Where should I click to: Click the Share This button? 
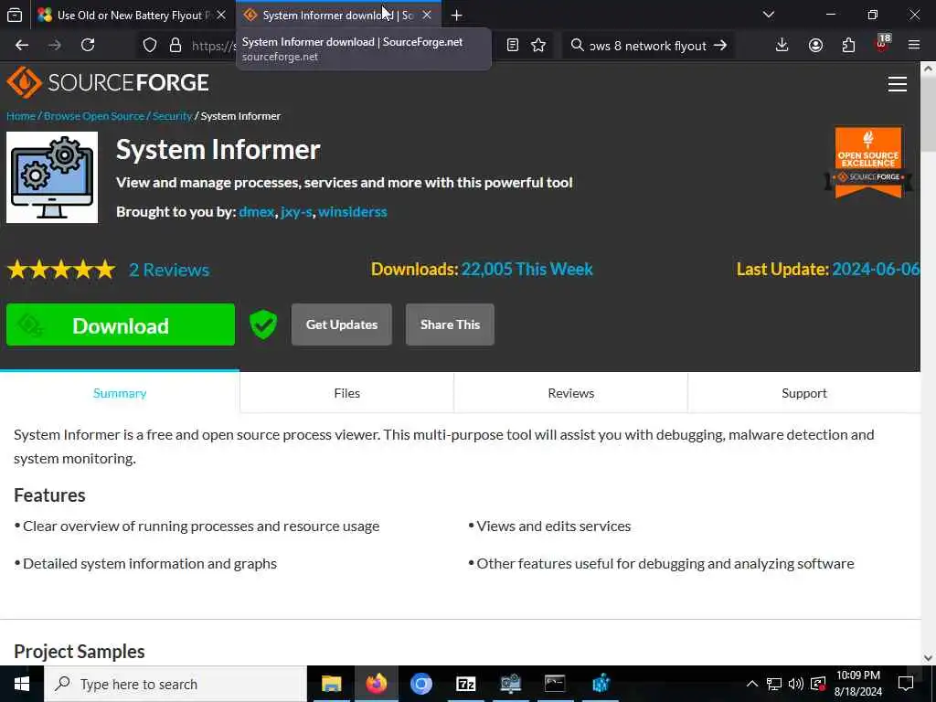(450, 324)
